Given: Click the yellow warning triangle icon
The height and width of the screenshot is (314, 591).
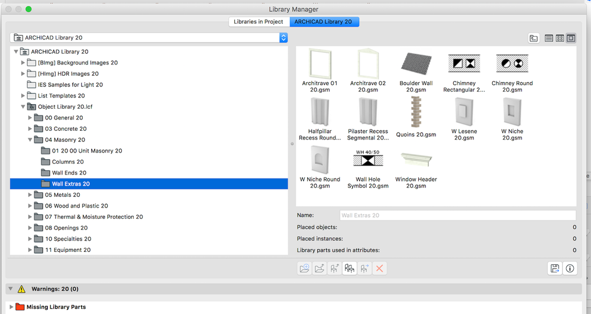Looking at the screenshot, I should pyautogui.click(x=21, y=289).
